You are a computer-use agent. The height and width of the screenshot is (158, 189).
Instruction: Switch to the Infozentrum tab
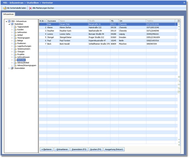pos(8,14)
